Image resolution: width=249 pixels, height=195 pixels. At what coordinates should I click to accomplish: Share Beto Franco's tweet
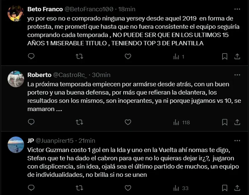click(x=237, y=57)
